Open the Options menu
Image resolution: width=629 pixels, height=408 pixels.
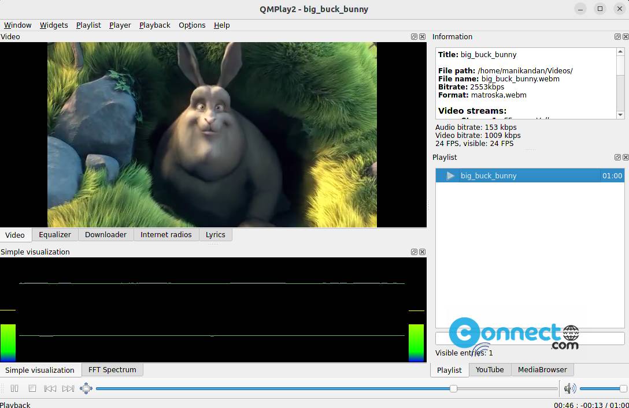pos(192,25)
